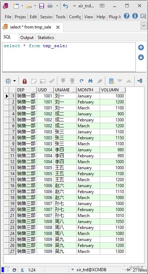Viewport: 148px width, 274px height.
Task: Click the Undo arrow icon
Action: pos(65,6)
